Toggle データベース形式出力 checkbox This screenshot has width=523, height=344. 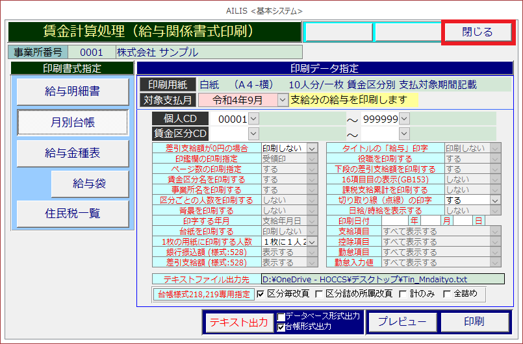tap(281, 316)
